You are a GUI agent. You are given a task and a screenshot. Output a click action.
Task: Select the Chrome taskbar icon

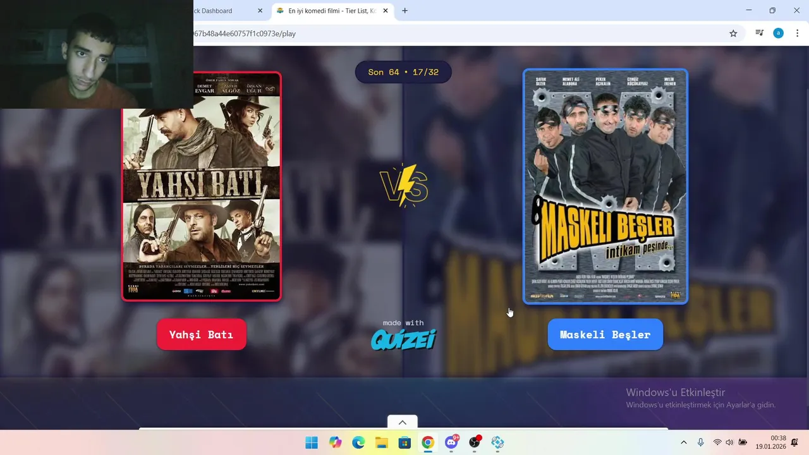(x=428, y=442)
